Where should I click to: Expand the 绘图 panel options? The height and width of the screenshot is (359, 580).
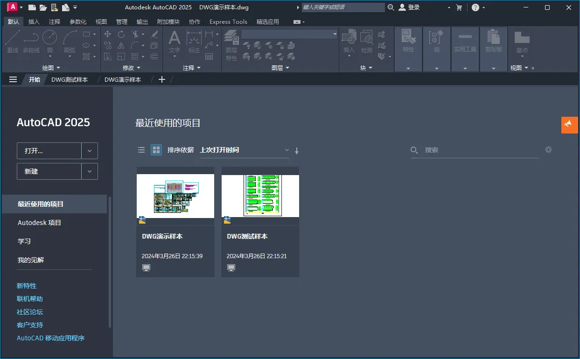point(58,68)
